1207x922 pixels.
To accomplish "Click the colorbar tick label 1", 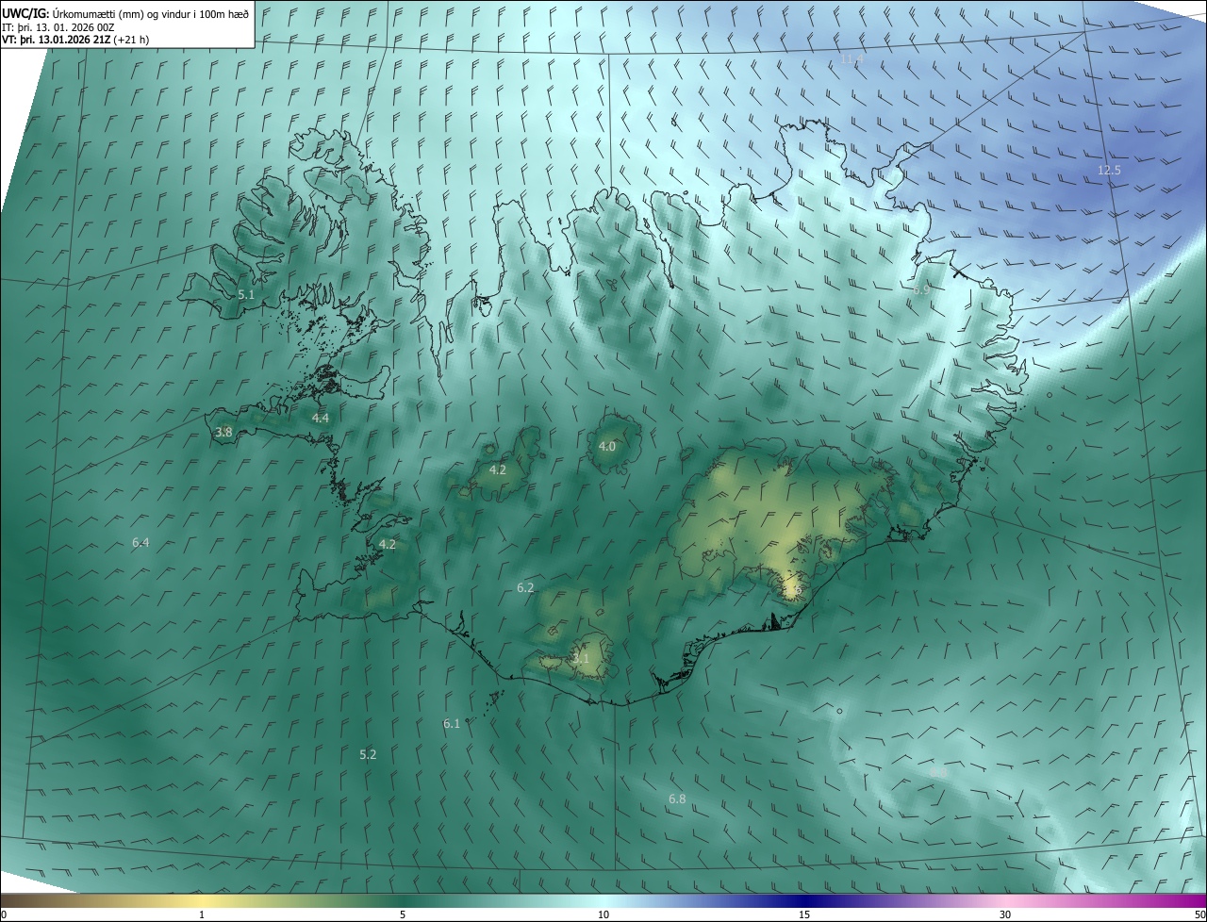I will [x=202, y=914].
